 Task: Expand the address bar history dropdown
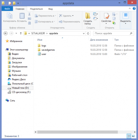pyautogui.click(x=84, y=34)
